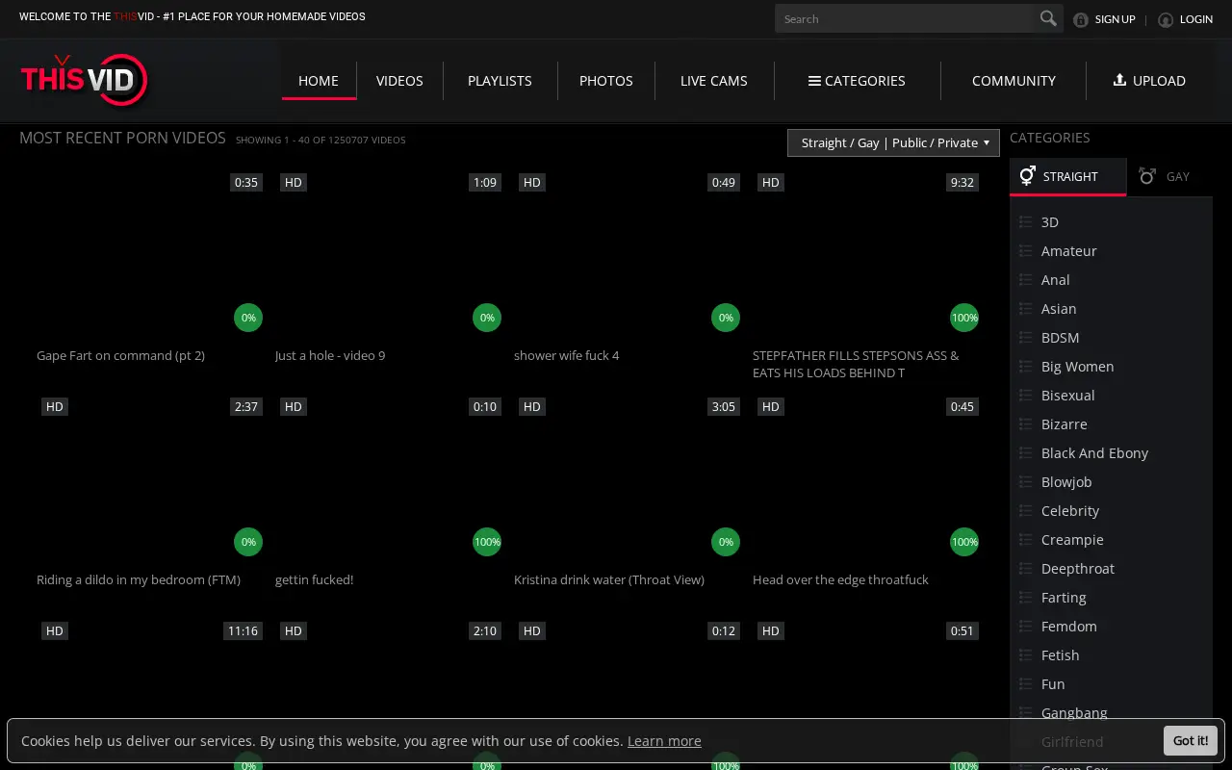Select the BDSM category
Image resolution: width=1232 pixels, height=770 pixels.
tap(1061, 337)
